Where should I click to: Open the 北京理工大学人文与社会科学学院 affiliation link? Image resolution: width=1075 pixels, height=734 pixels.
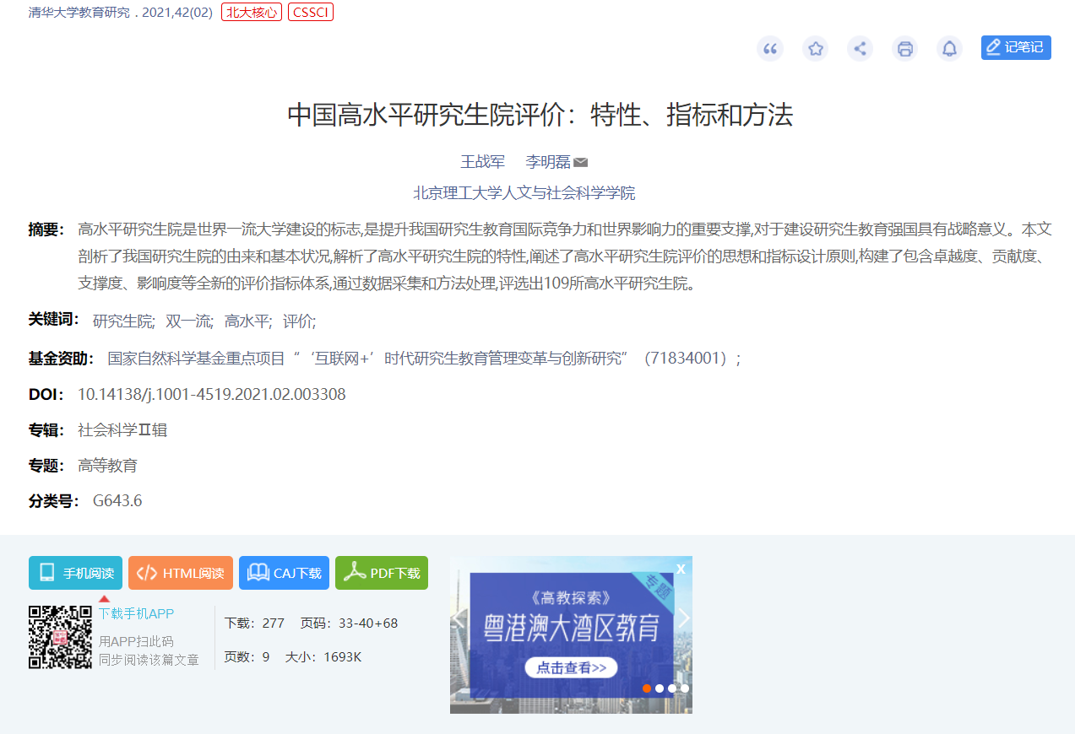click(x=524, y=193)
